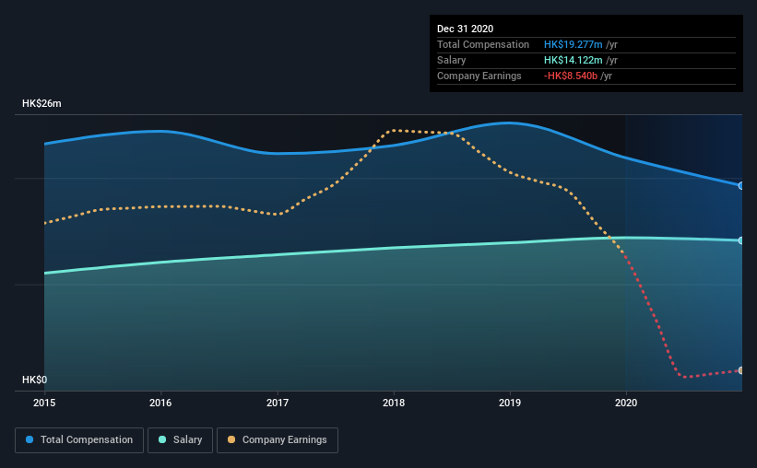This screenshot has height=468, width=757.
Task: Click the 2019 x-axis label
Action: [510, 403]
